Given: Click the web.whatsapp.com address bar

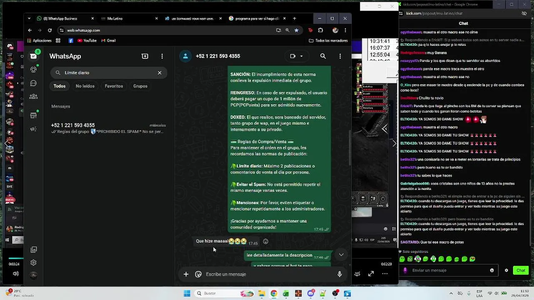Looking at the screenshot, I should tap(167, 30).
